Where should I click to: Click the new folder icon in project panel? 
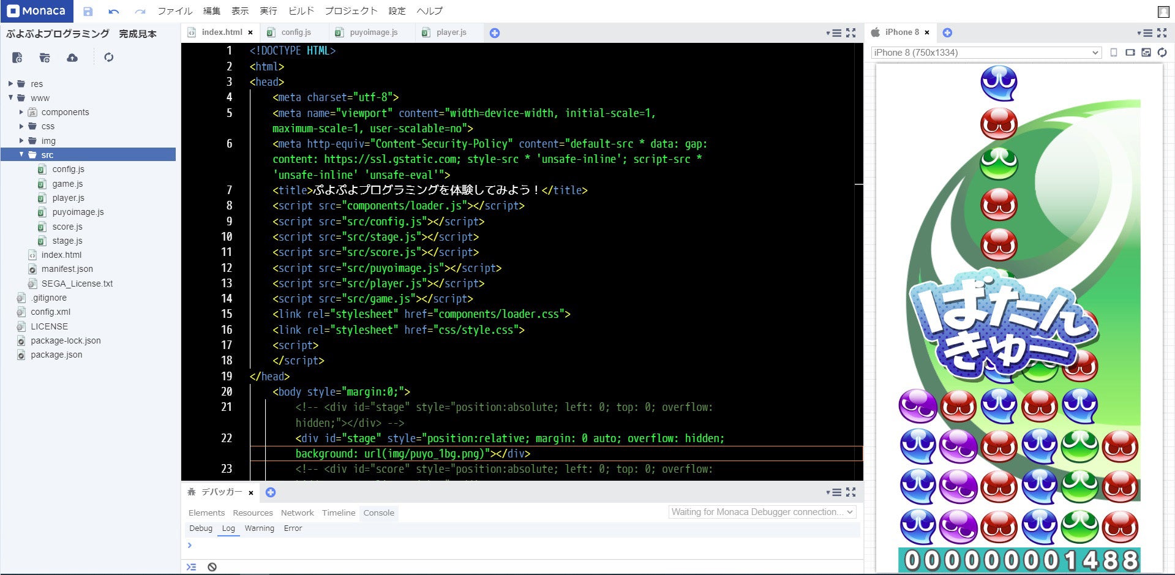[45, 58]
